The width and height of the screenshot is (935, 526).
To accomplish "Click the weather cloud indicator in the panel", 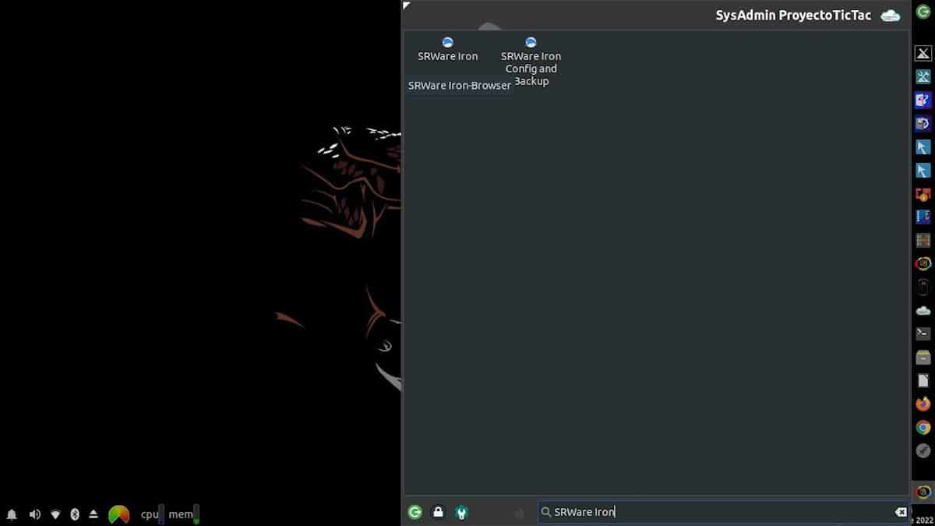I will click(x=889, y=14).
